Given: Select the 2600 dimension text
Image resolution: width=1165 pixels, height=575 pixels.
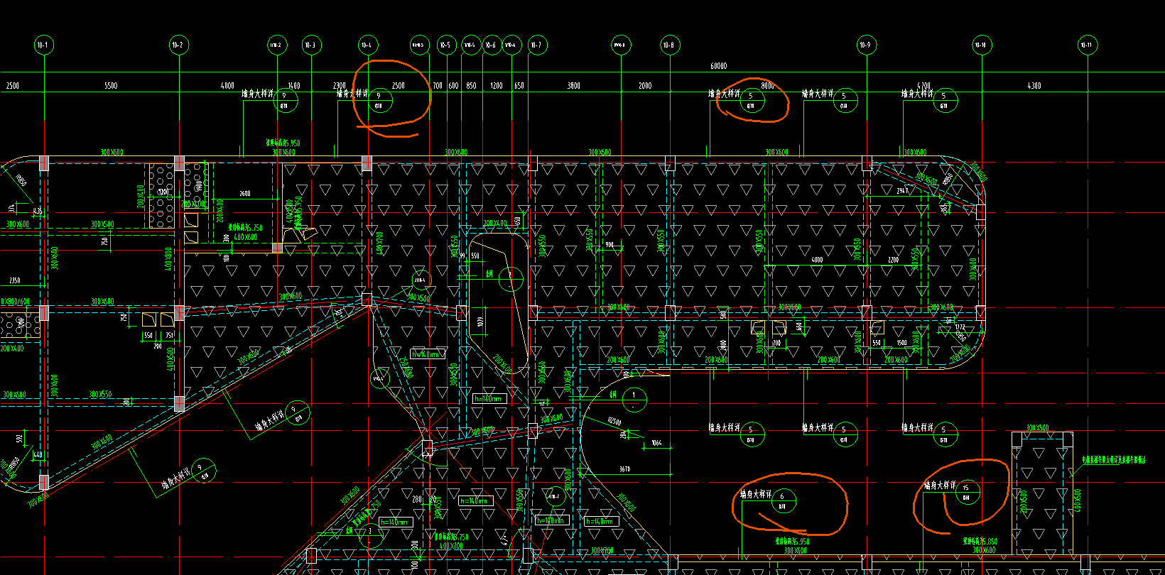Looking at the screenshot, I should click(245, 194).
